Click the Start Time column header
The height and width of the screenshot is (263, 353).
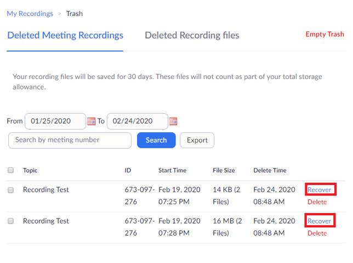(173, 170)
